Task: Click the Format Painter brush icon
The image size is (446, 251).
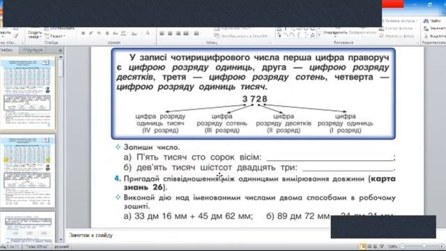Action: [x=15, y=36]
